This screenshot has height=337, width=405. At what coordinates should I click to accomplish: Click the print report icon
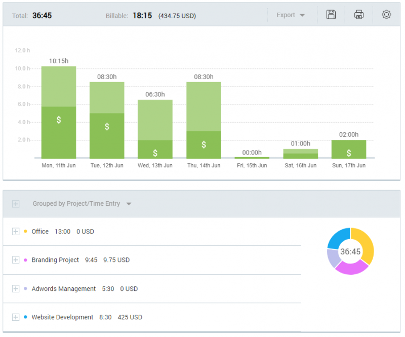coord(359,15)
